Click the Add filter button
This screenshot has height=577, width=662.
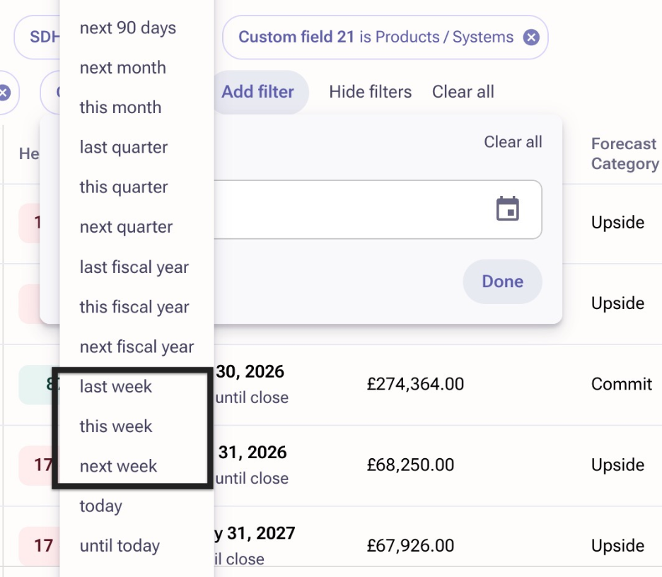(x=258, y=92)
